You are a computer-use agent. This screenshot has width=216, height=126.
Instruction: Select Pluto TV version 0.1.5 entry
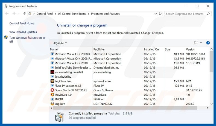tap(68, 86)
